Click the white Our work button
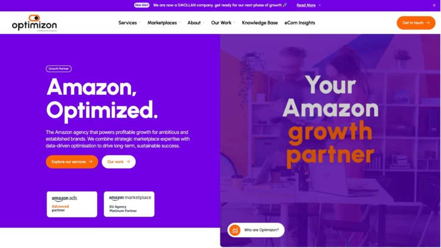441x248 pixels. coord(119,162)
